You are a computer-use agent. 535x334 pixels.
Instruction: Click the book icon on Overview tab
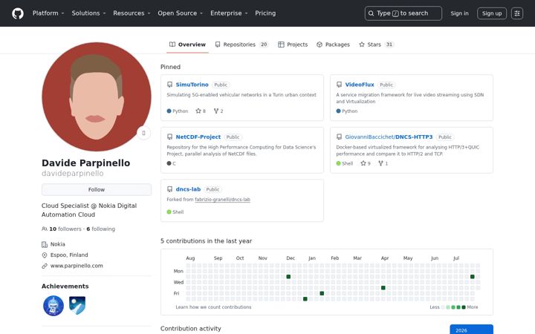[x=172, y=45]
